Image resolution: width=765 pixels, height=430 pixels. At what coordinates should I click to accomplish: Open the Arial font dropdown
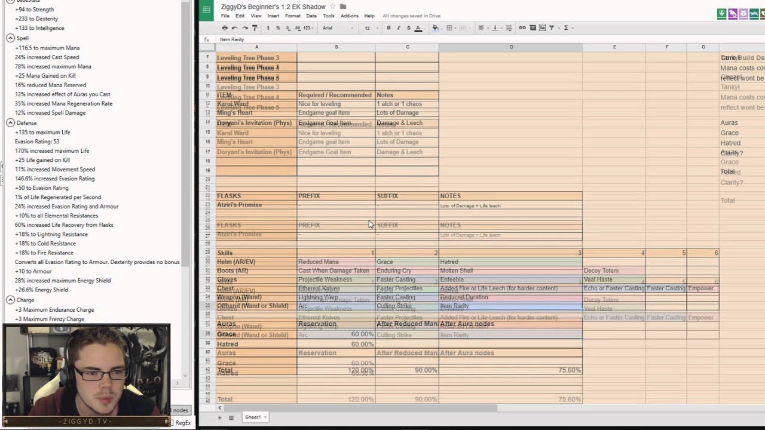click(x=338, y=28)
